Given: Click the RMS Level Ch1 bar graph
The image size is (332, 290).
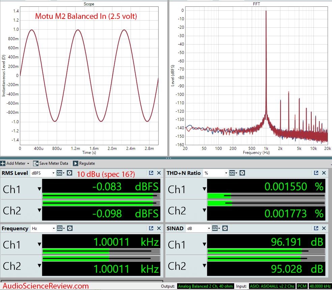Looking at the screenshot, I should 101,196.
